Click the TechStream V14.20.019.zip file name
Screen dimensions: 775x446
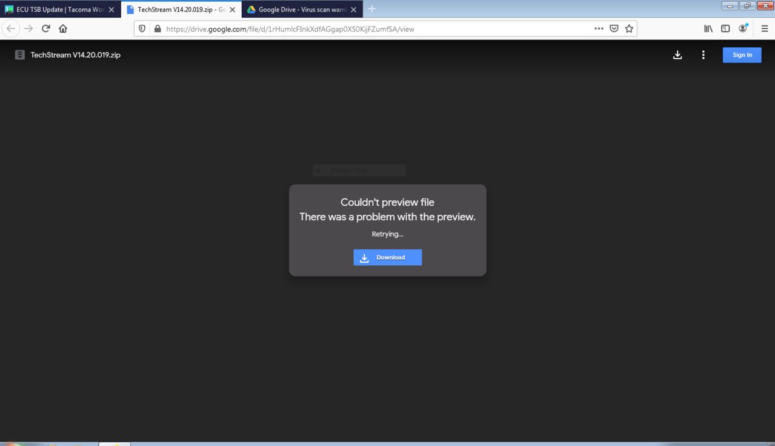coord(76,55)
